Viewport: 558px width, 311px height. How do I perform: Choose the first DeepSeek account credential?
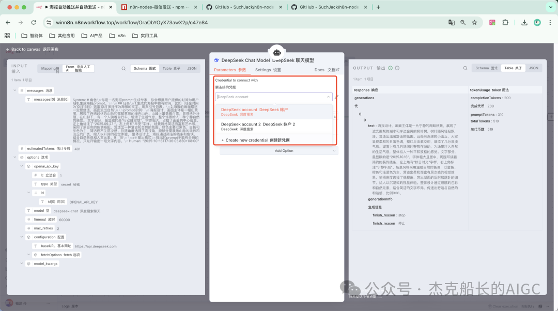click(x=274, y=112)
